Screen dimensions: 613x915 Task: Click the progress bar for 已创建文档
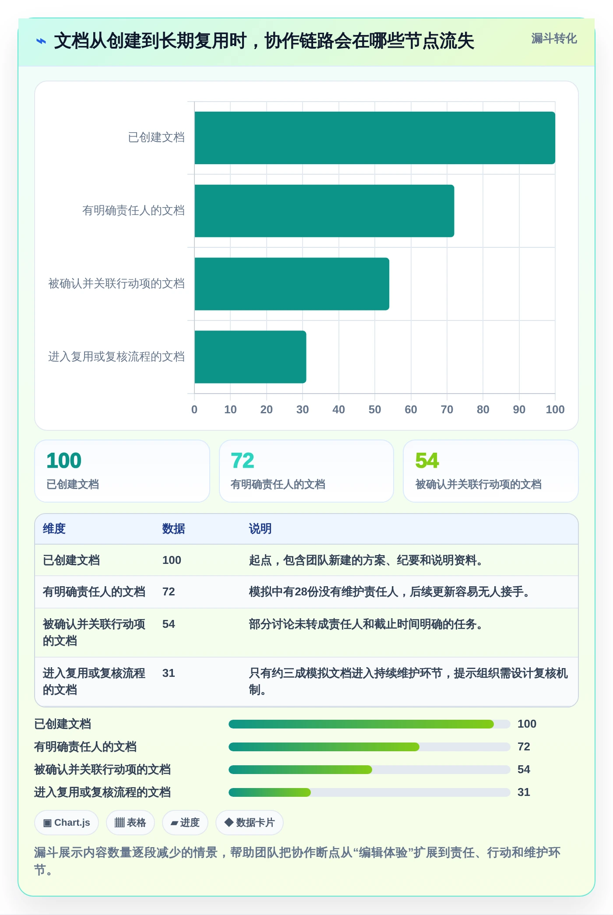[370, 724]
